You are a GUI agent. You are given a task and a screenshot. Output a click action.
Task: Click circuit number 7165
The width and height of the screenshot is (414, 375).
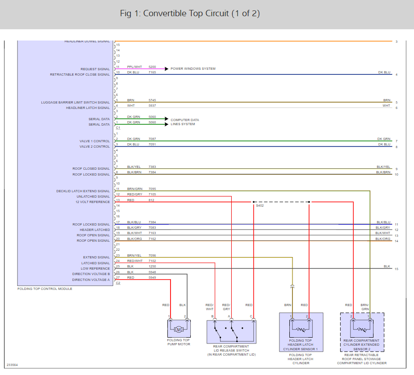(x=153, y=72)
